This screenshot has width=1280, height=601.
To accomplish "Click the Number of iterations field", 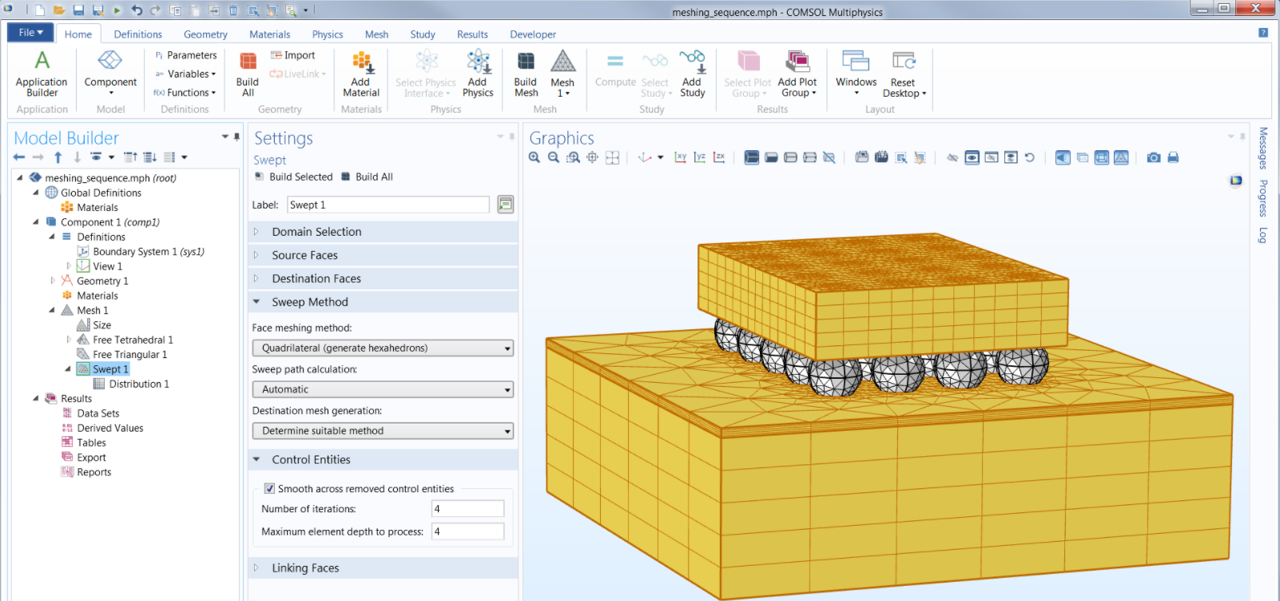I will click(x=467, y=509).
